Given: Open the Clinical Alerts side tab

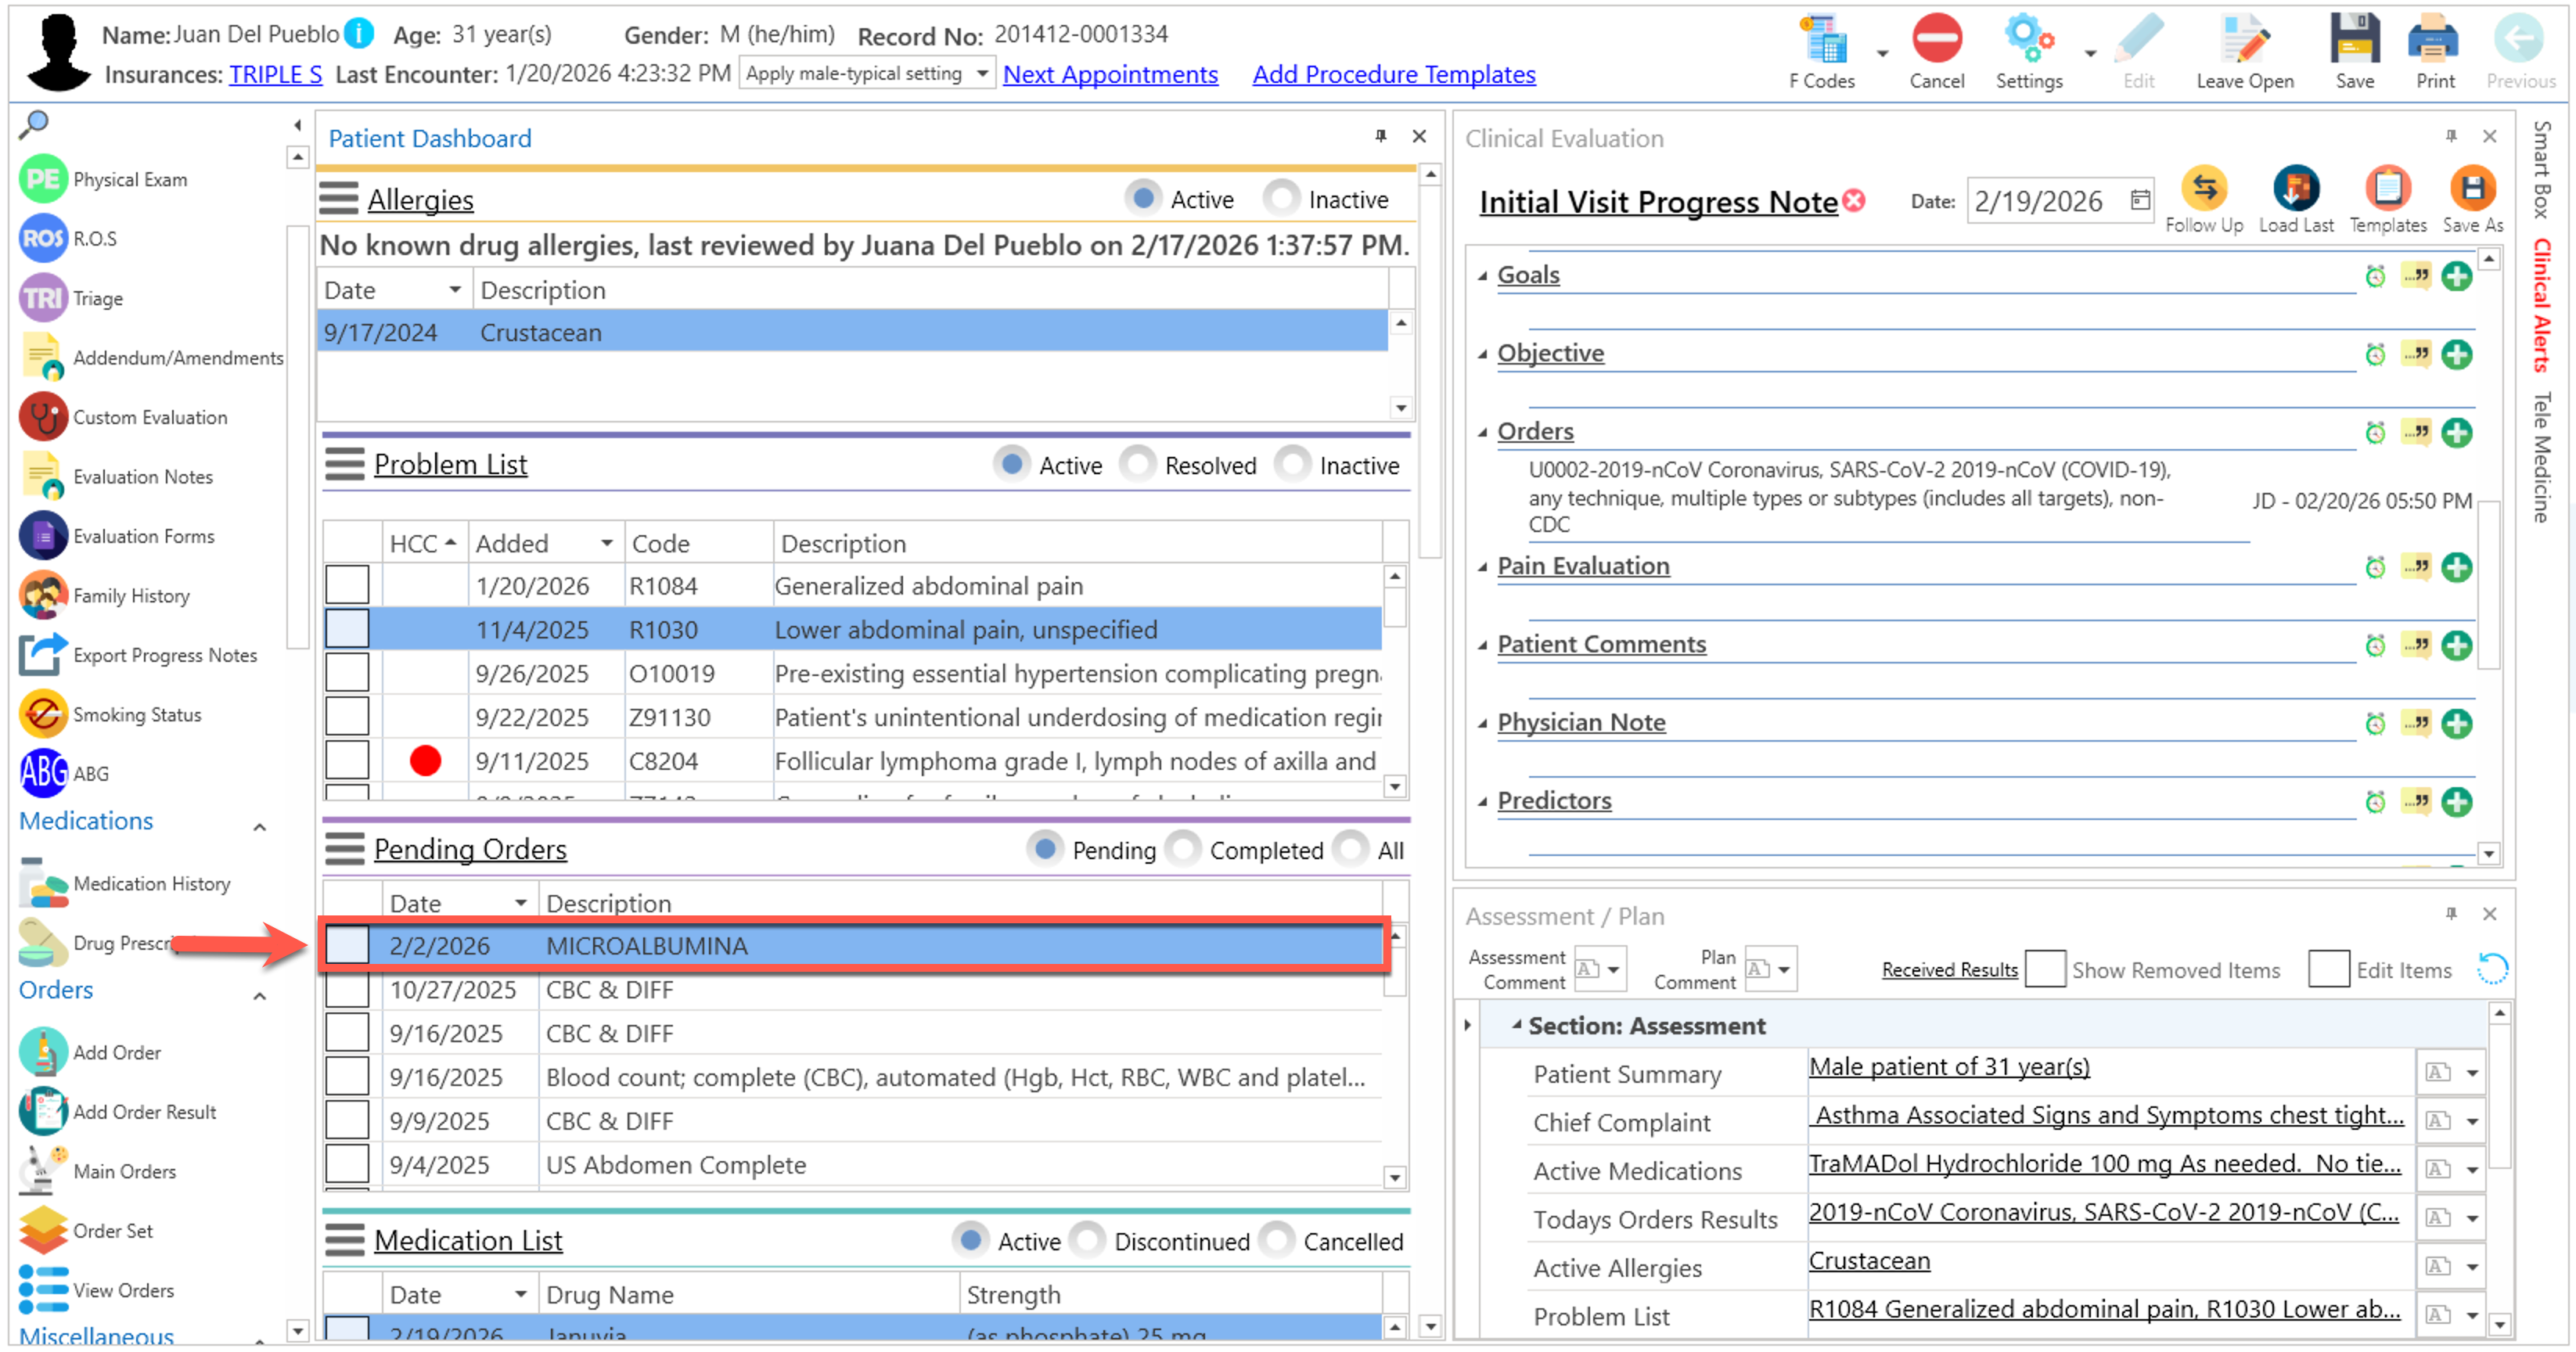Looking at the screenshot, I should coord(2542,305).
